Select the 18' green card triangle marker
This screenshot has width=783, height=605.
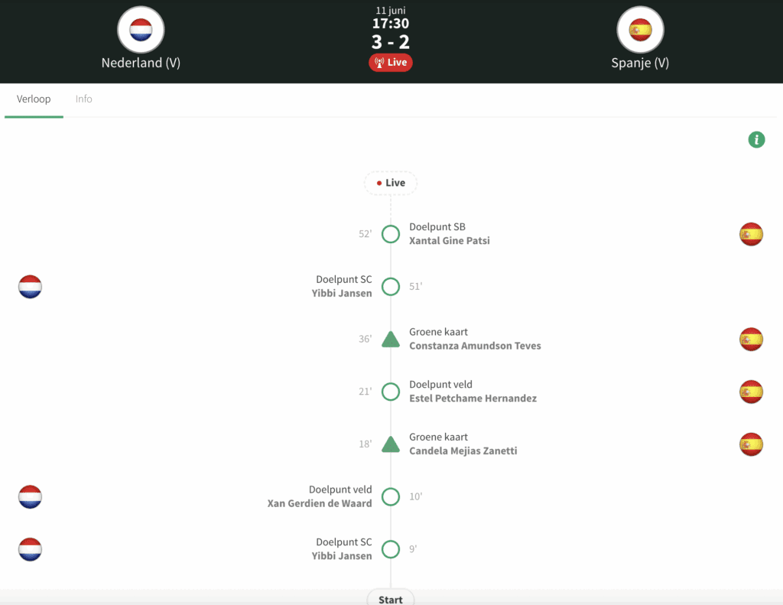[391, 444]
